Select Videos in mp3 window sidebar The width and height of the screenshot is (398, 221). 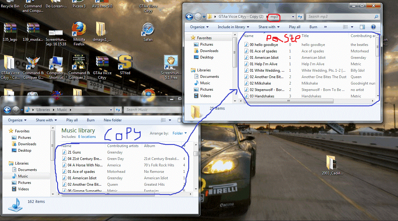click(205, 96)
